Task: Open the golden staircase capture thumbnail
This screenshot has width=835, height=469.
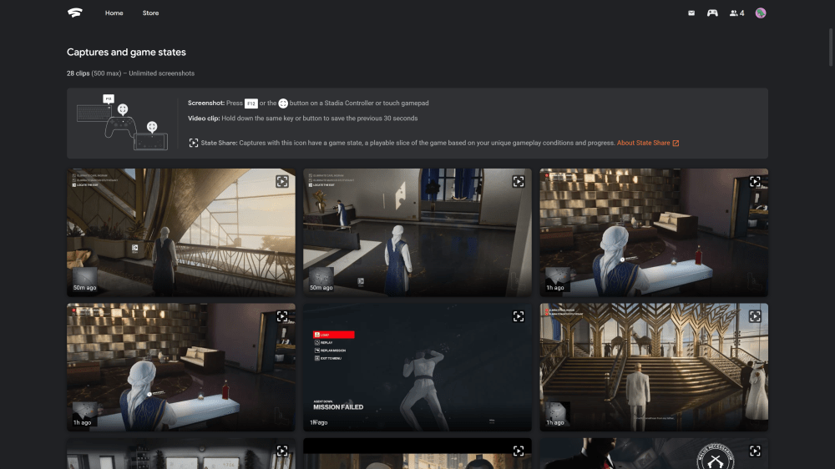Action: coord(653,367)
